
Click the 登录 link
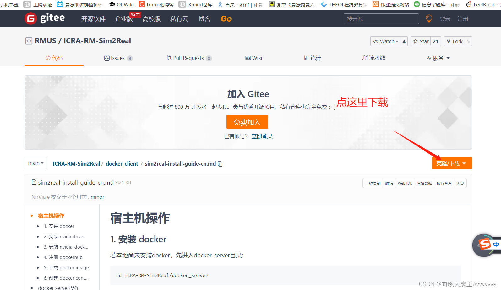click(x=445, y=19)
